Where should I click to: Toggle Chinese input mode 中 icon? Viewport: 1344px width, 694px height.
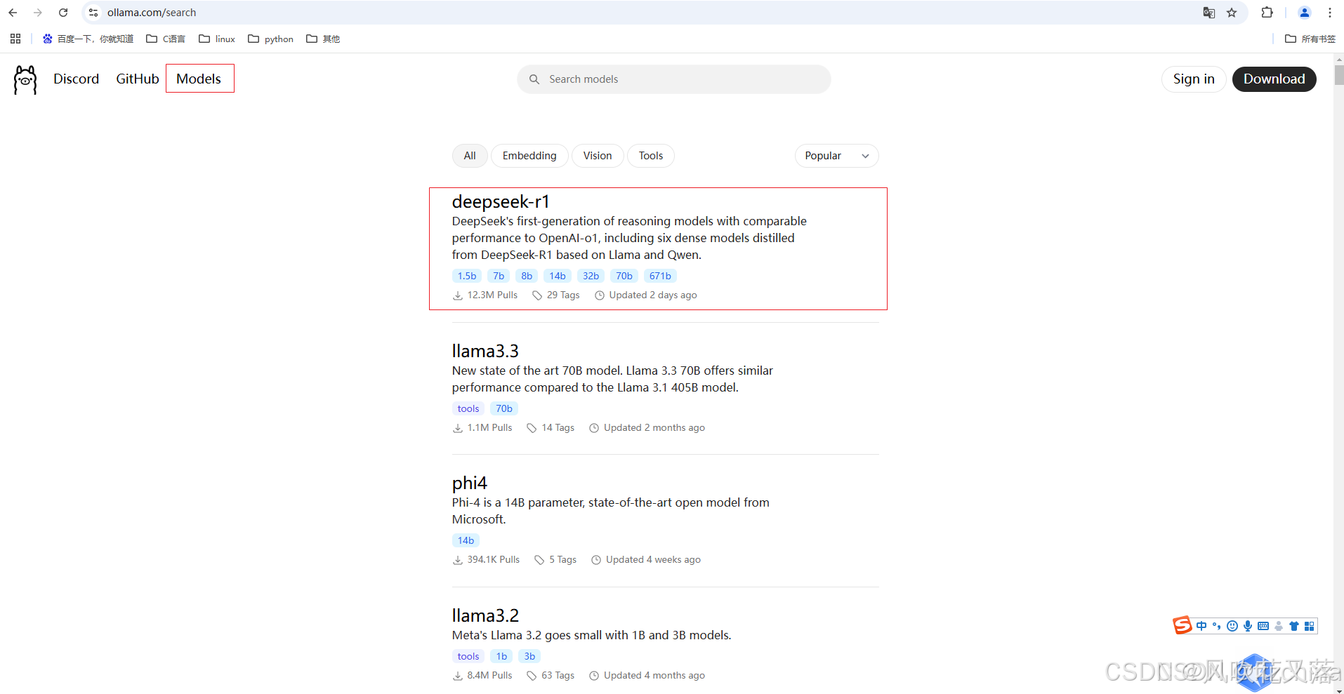[x=1201, y=626]
